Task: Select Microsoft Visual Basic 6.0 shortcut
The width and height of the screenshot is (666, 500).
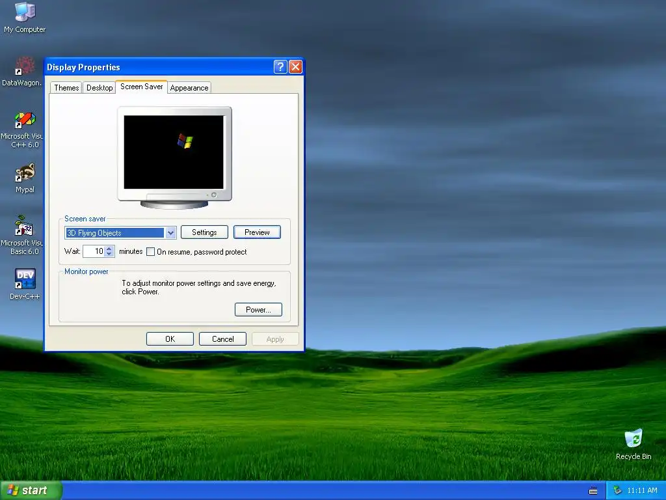Action: tap(22, 235)
